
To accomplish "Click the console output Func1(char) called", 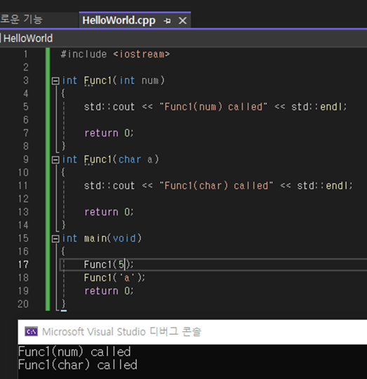I will pyautogui.click(x=78, y=365).
